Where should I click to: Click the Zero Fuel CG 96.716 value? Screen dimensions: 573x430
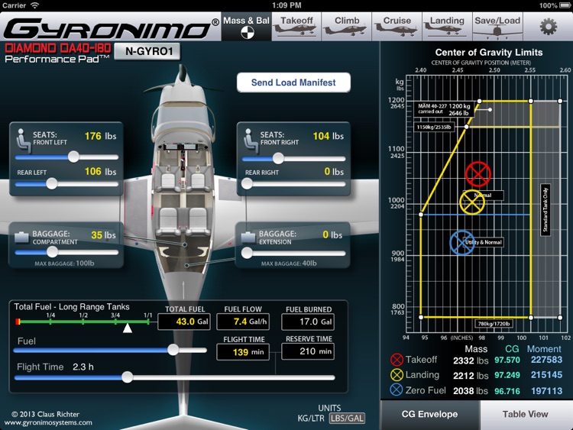point(507,391)
